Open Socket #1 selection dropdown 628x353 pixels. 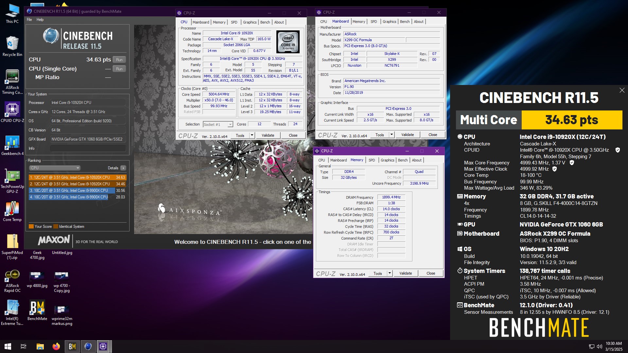218,124
